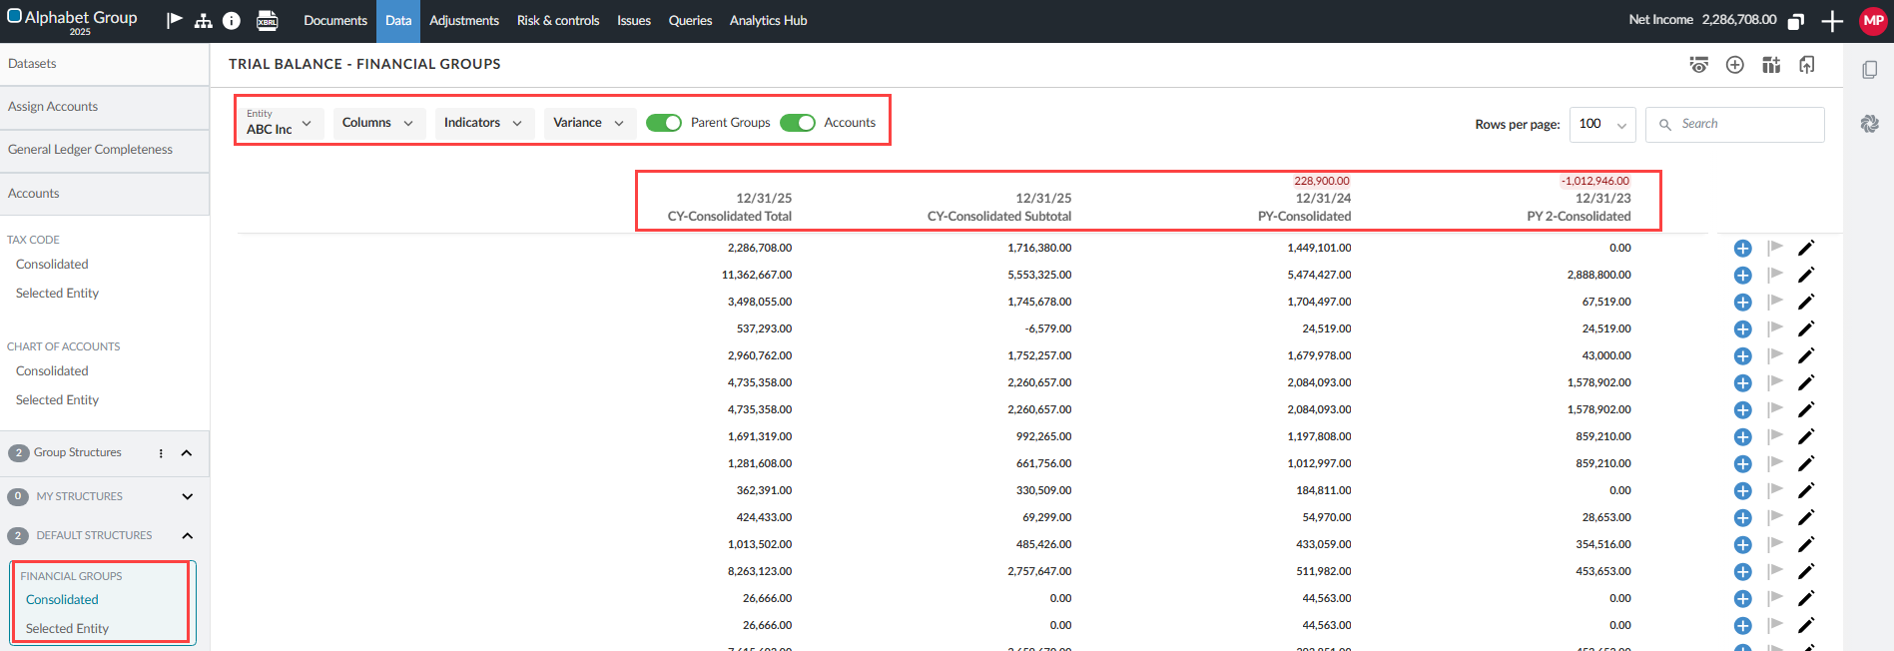Viewport: 1894px width, 651px height.
Task: Click the CY-Consolidated Total column header
Action: click(730, 207)
